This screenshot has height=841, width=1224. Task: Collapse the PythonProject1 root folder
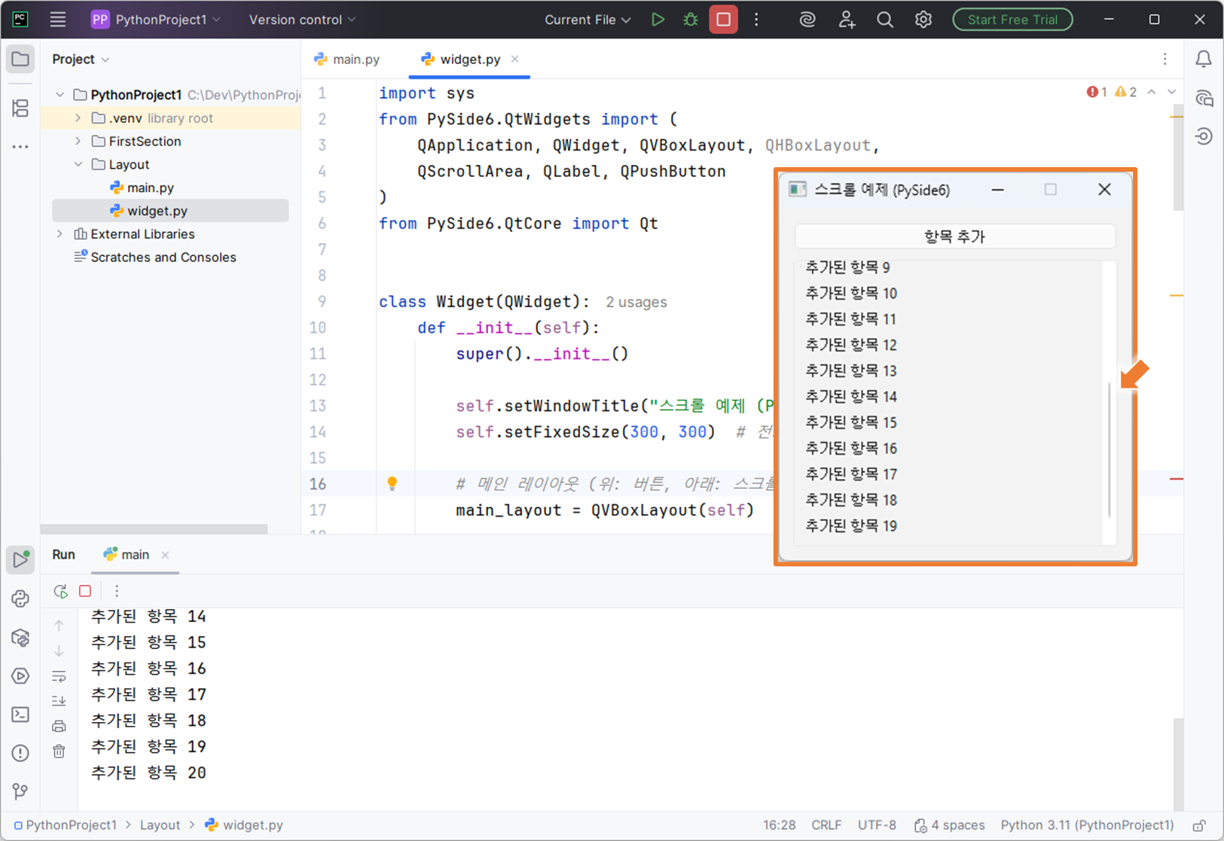point(60,95)
